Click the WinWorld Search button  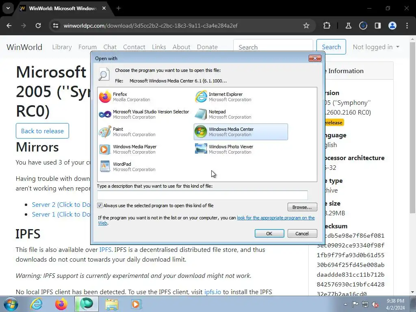point(331,47)
